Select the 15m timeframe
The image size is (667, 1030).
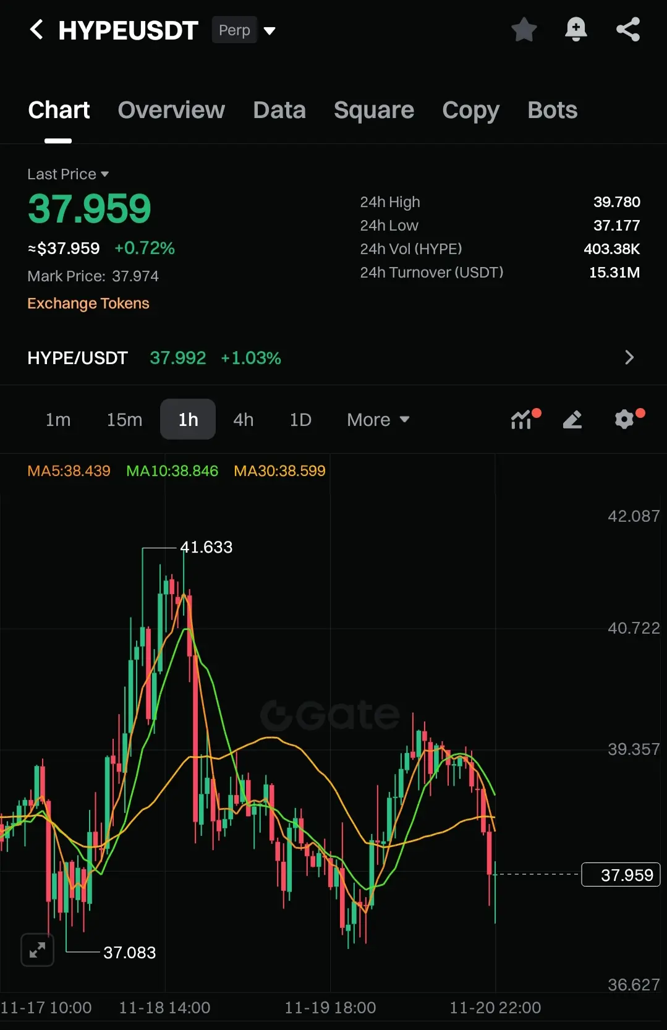coord(124,420)
